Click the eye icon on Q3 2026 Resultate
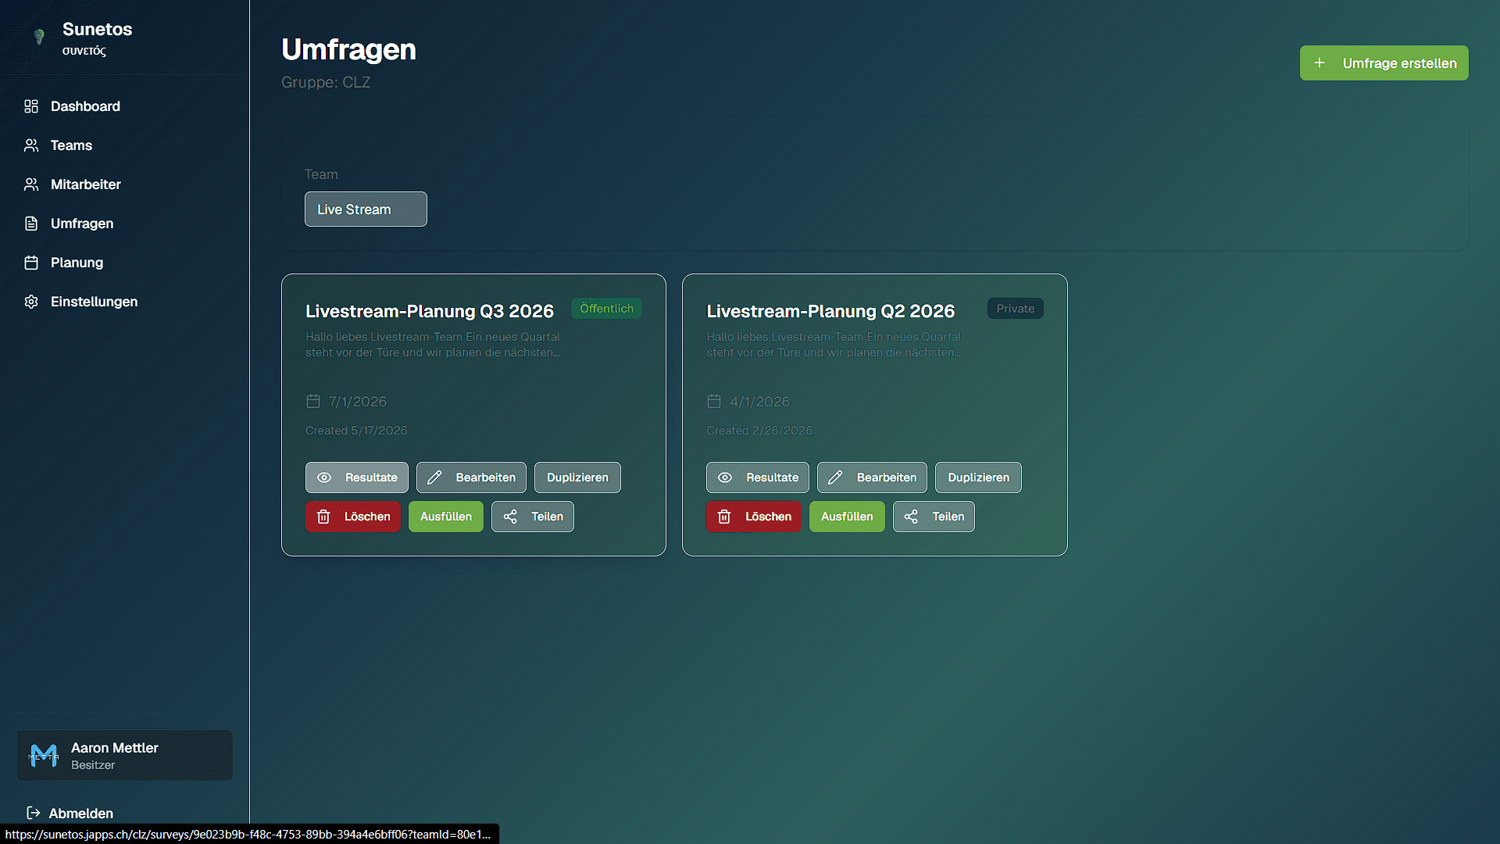 pyautogui.click(x=324, y=477)
